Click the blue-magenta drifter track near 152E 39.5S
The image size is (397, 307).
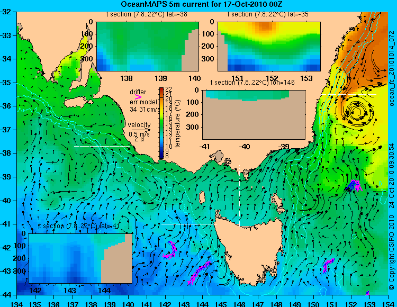pos(354,185)
